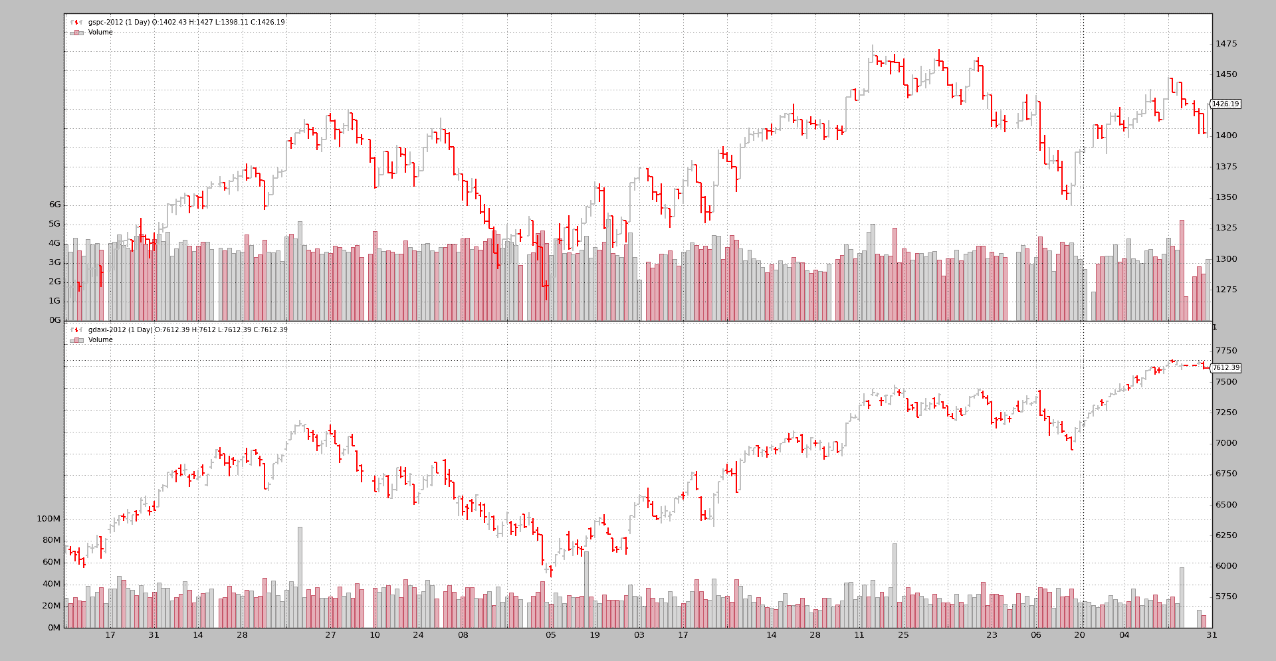
Task: Click the 20 date label on x-axis
Action: [x=1079, y=635]
